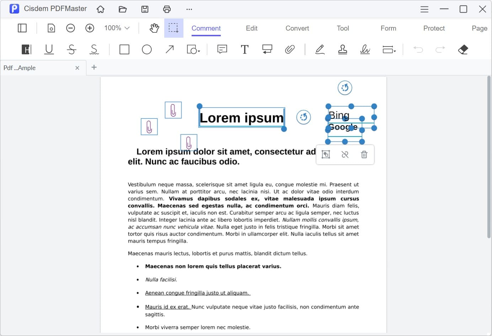
Task: Open the zoom level 100% dropdown
Action: (x=116, y=28)
